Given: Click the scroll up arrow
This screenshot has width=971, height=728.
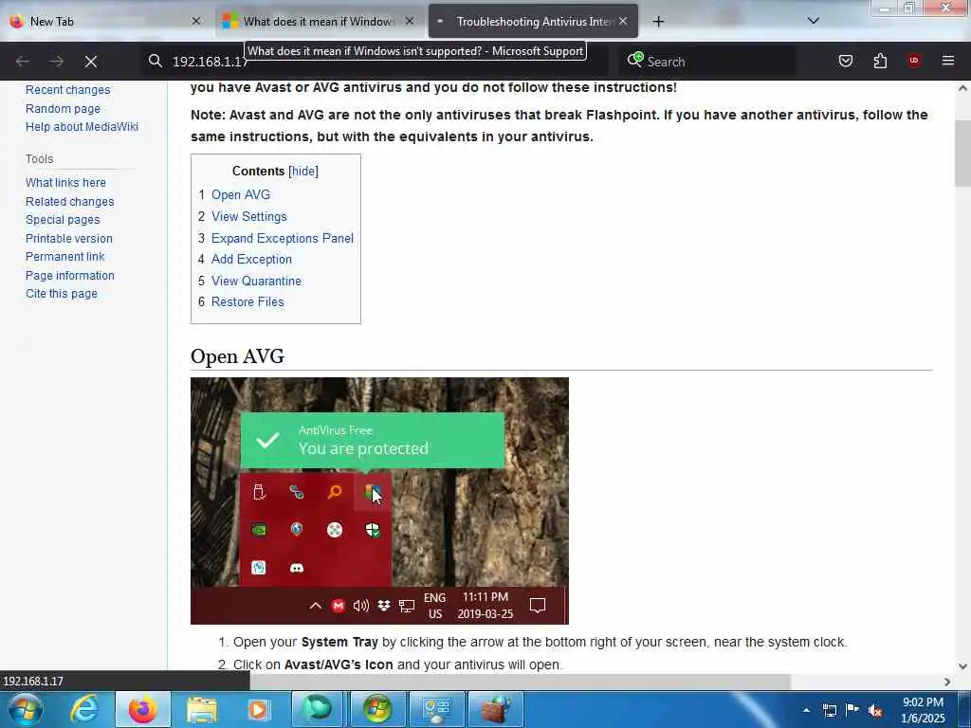Looking at the screenshot, I should (962, 88).
